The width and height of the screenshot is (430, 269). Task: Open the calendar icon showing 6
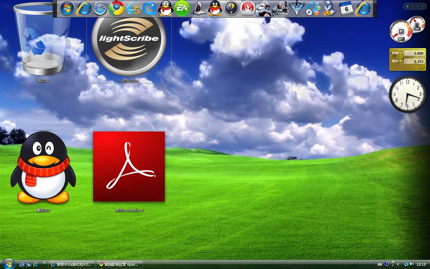click(x=346, y=8)
